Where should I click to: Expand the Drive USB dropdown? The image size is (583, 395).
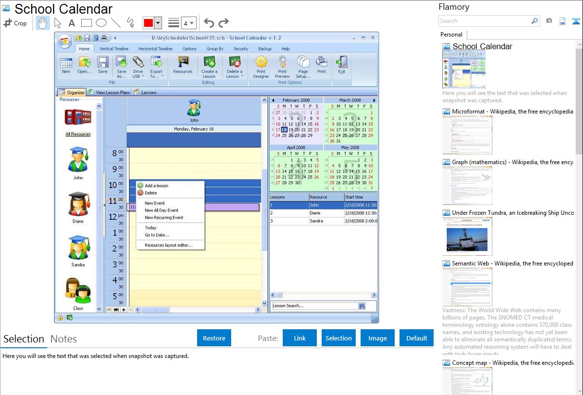tap(143, 76)
